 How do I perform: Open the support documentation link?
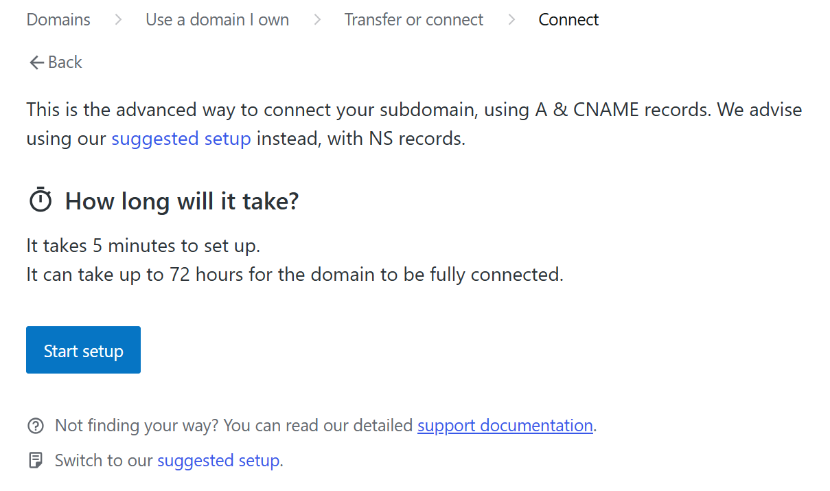505,426
